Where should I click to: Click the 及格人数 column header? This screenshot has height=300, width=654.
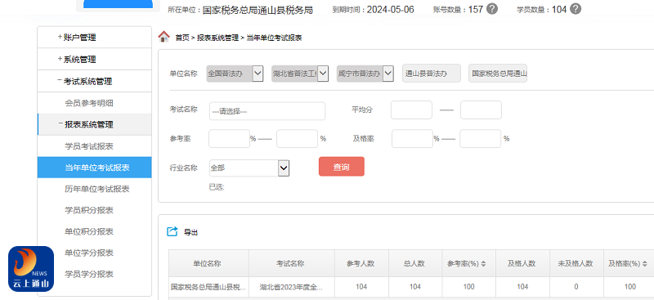[522, 263]
